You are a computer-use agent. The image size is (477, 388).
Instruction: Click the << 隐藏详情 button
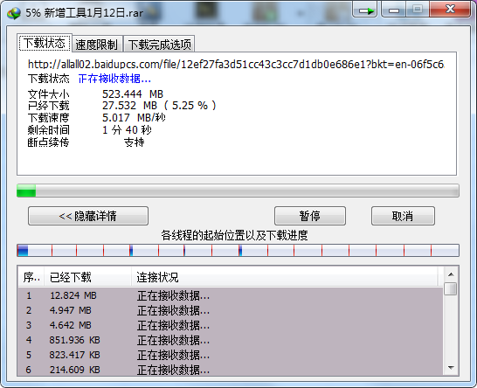pyautogui.click(x=88, y=216)
